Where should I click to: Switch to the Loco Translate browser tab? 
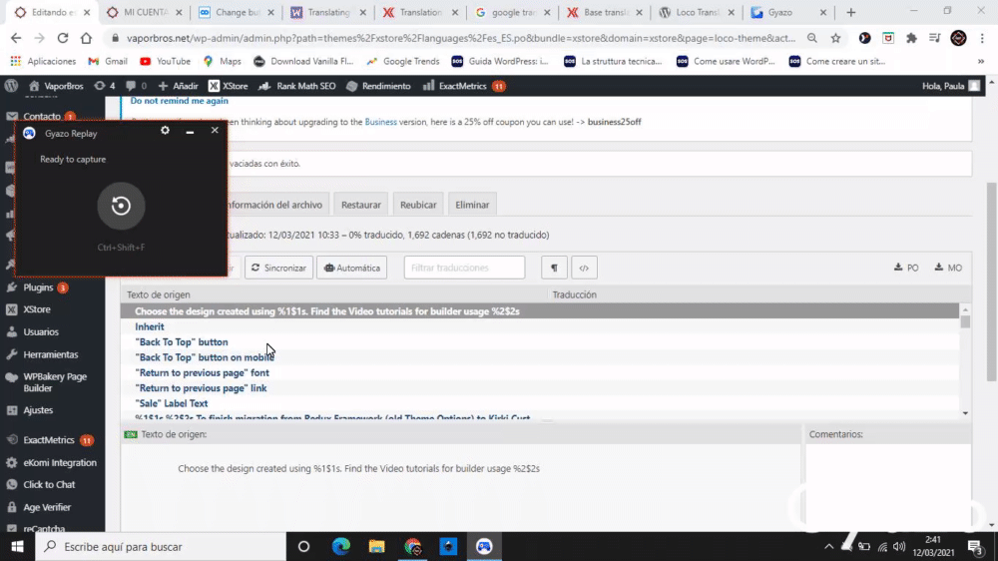[697, 12]
